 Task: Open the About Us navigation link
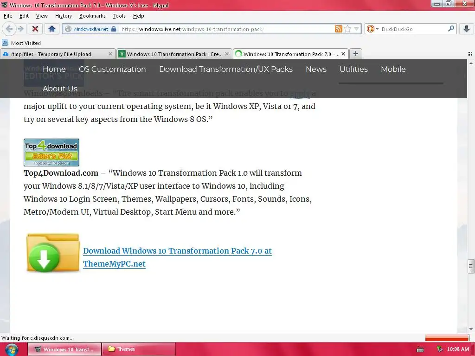[60, 89]
